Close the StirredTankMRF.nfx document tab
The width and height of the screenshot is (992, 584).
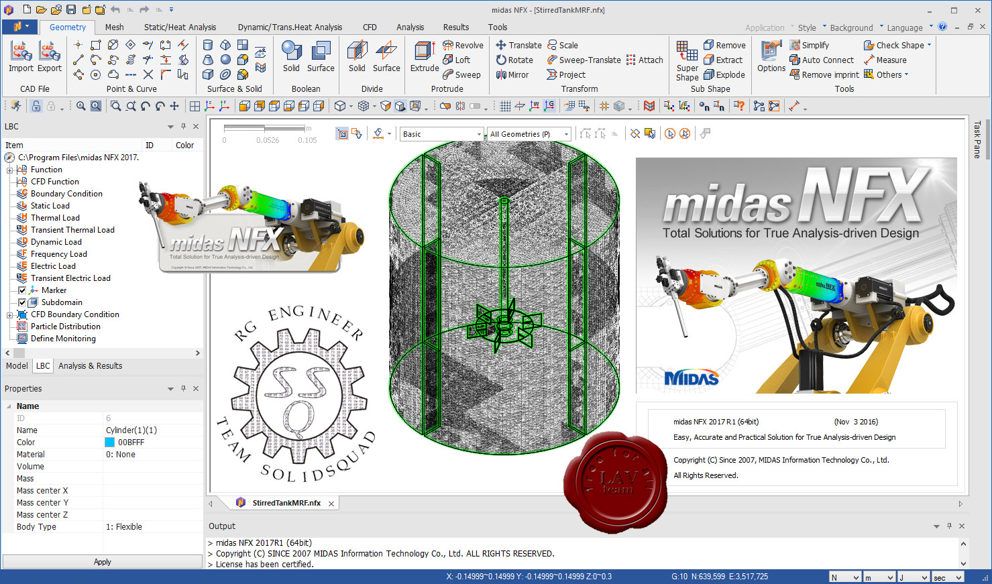point(331,504)
